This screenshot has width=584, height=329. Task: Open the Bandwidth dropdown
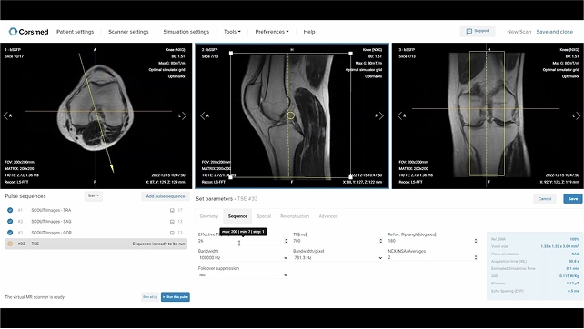pos(243,257)
